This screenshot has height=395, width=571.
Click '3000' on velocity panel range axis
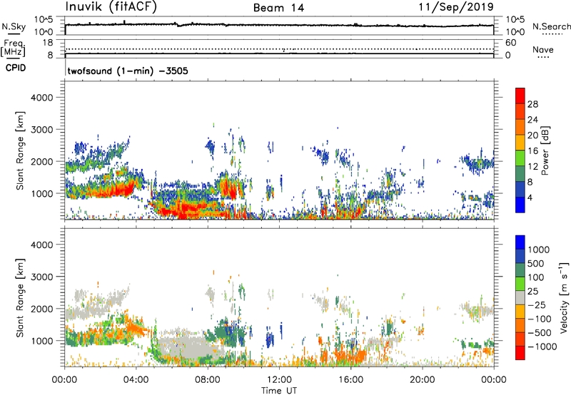[x=42, y=277]
